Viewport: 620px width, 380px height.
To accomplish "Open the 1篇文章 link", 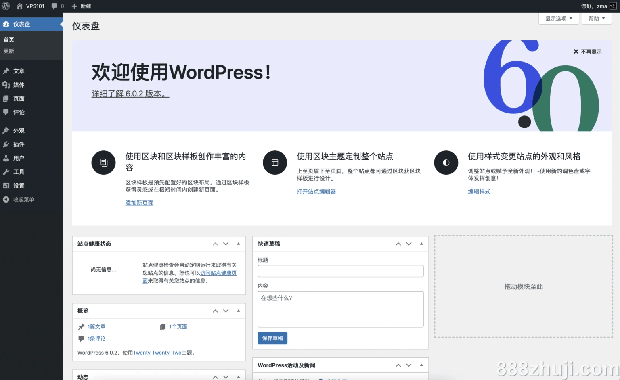I will (96, 327).
